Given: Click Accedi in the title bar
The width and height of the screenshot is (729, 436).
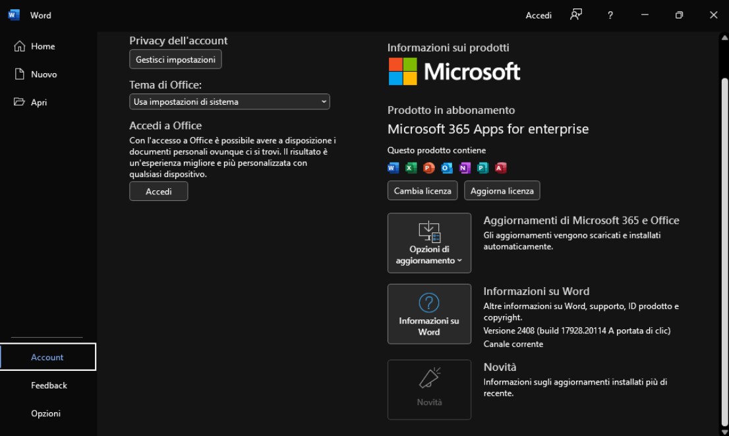Looking at the screenshot, I should click(x=539, y=15).
